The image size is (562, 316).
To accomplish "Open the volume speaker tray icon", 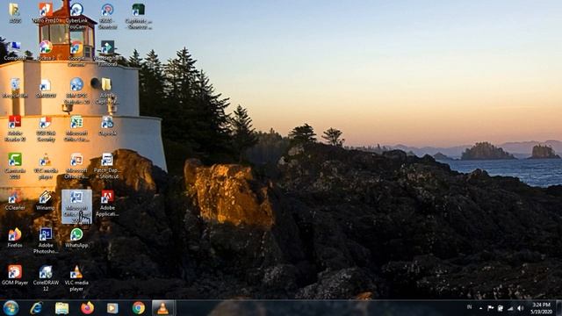I will (x=521, y=308).
